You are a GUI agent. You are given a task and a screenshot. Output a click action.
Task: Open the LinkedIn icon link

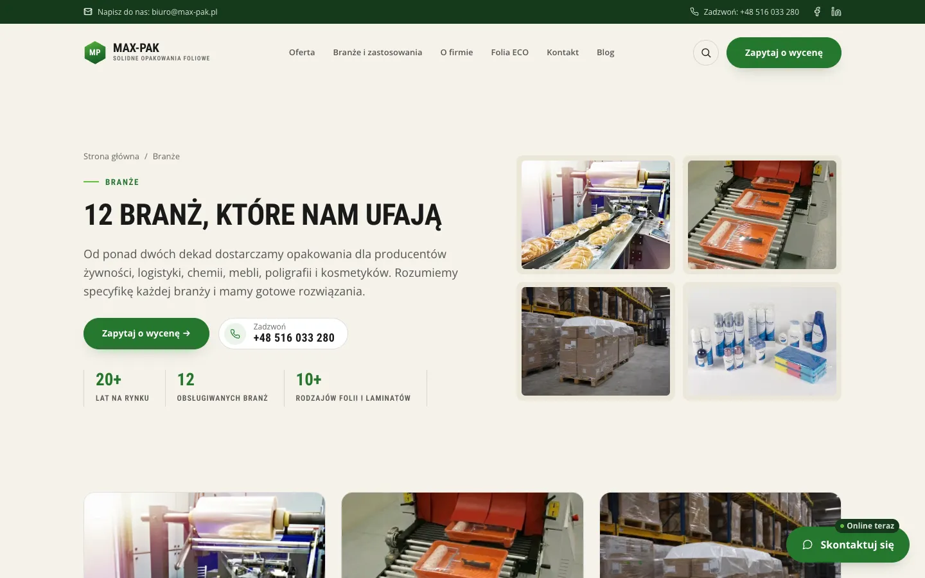click(836, 12)
